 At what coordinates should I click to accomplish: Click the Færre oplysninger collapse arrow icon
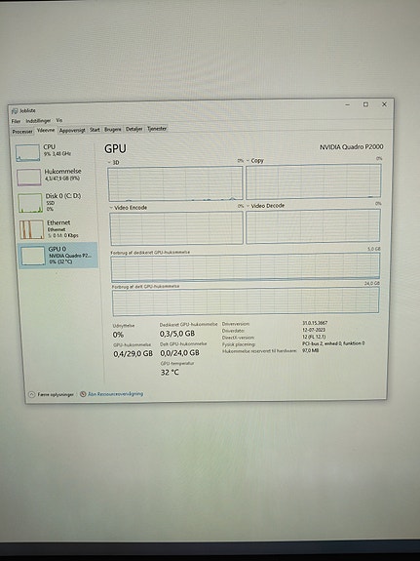click(x=31, y=394)
